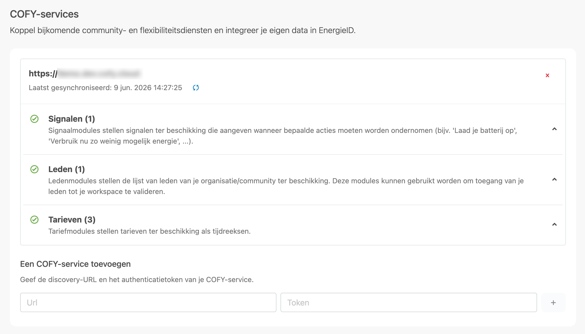Click the 'Een COFY-service toevoegen' heading
The image size is (585, 334).
75,264
